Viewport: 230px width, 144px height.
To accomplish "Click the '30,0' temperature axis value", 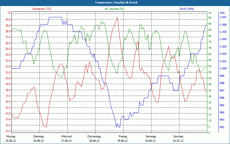I will [8, 20].
